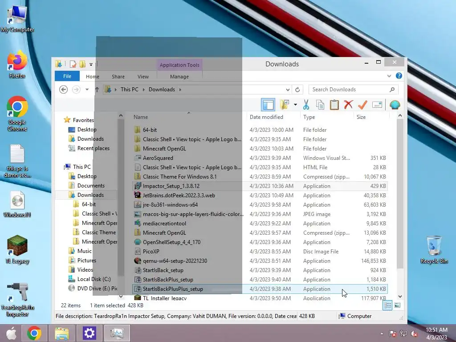Select the 64-bit folder in file list
Screen dimensions: 456x342
click(150, 130)
